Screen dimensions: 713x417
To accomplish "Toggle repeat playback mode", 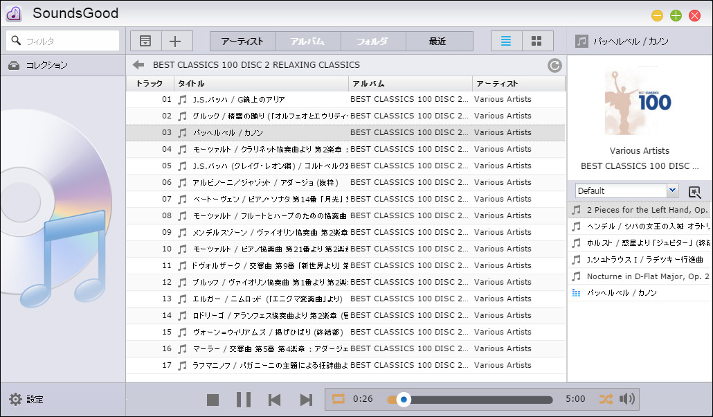I will (x=338, y=399).
